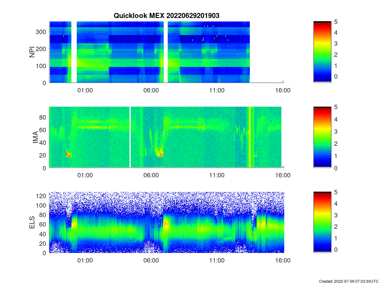Click the 01:00 tick under NPI panel
The width and height of the screenshot is (379, 284).
pyautogui.click(x=85, y=90)
